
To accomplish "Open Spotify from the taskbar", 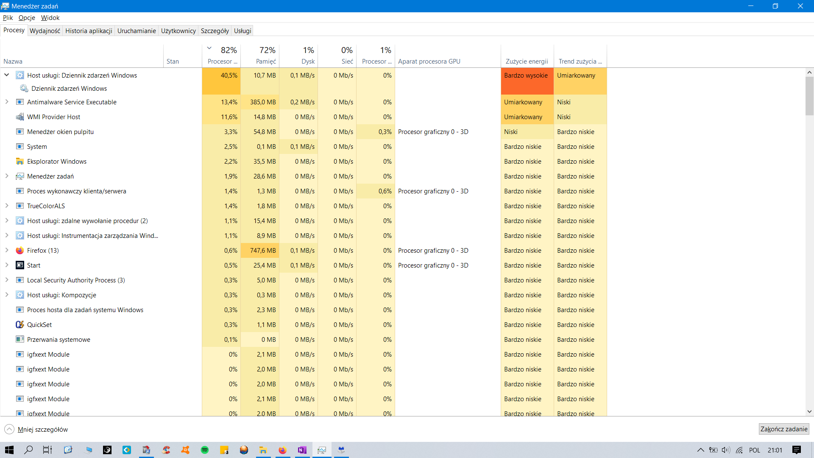I will (205, 450).
